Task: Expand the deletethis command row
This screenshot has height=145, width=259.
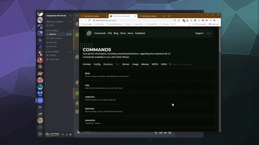Action: point(149,122)
